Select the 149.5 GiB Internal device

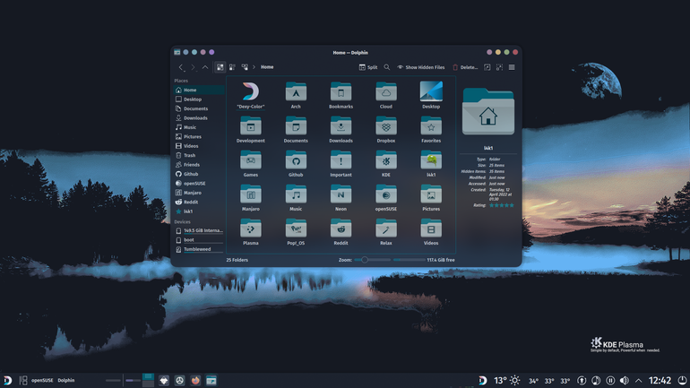199,230
